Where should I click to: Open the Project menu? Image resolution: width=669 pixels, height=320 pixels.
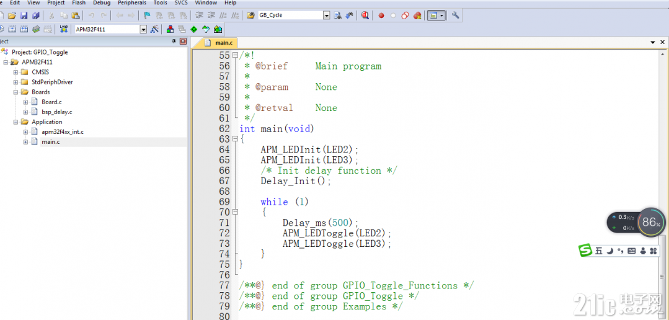(x=56, y=2)
